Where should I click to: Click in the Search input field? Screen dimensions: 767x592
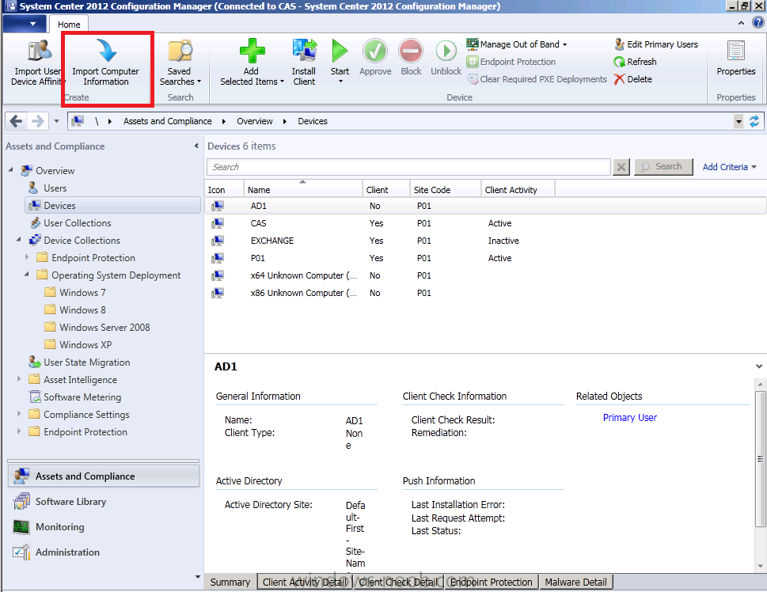[408, 167]
